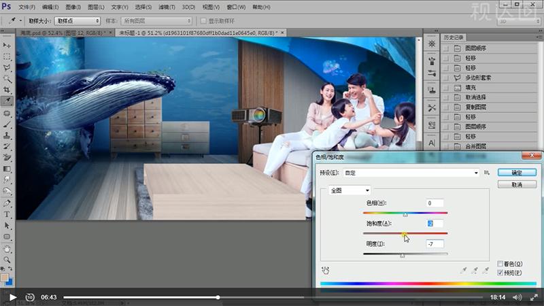Toggle history state box for 取消选择

[x=446, y=97]
